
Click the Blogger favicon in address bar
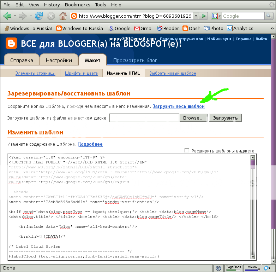click(74, 16)
